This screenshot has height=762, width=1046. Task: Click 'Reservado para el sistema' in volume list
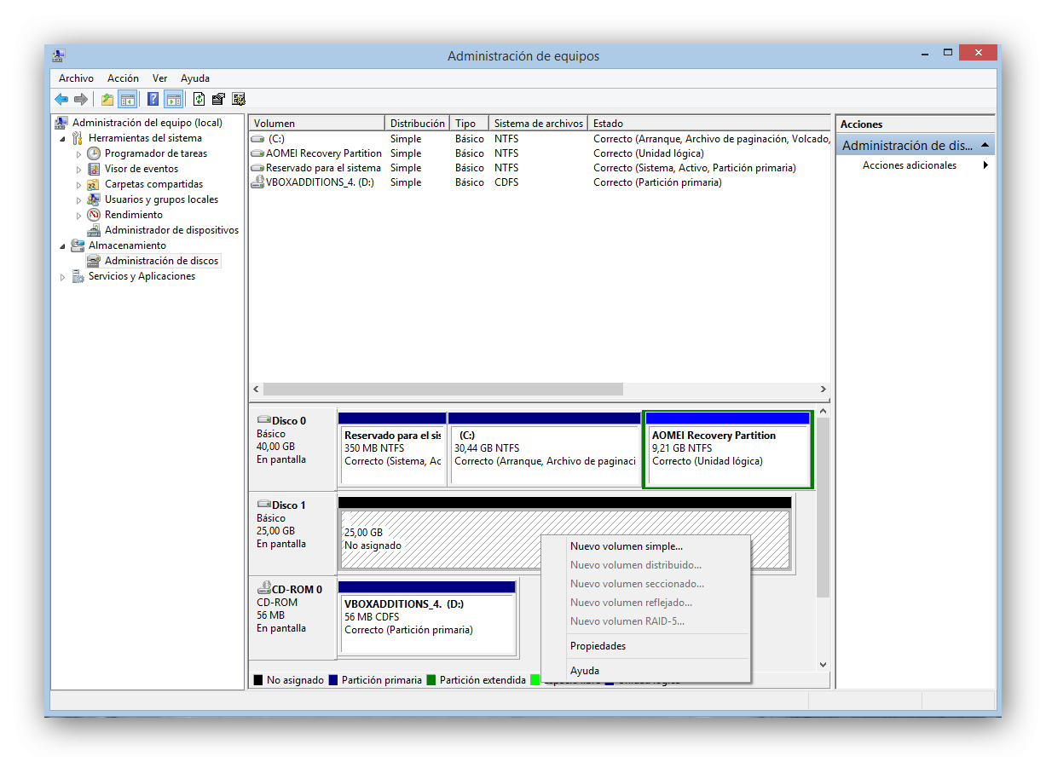tap(323, 168)
